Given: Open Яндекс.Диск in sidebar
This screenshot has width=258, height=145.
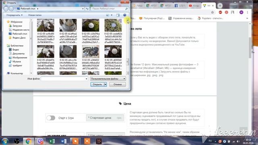Looking at the screenshot, I should point(19,37).
